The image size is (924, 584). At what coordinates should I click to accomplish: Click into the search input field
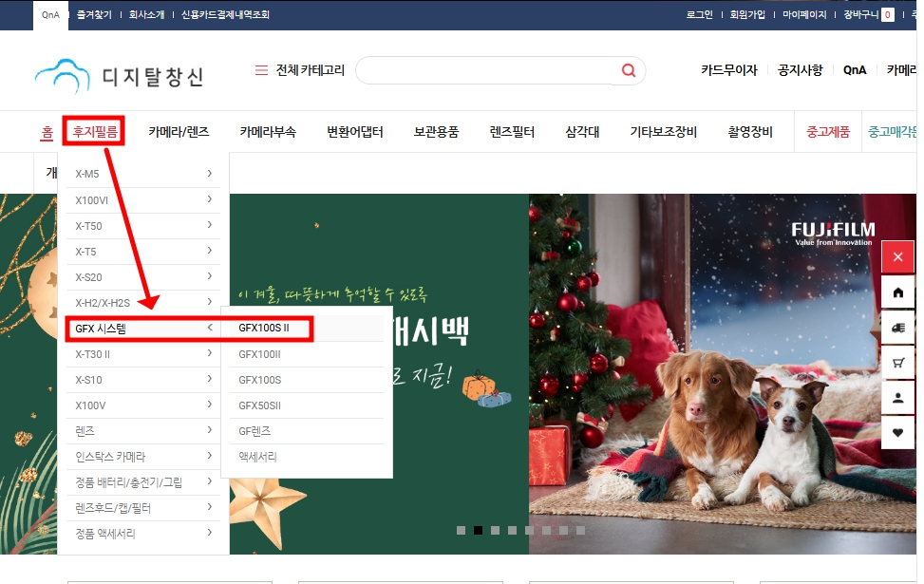[489, 70]
